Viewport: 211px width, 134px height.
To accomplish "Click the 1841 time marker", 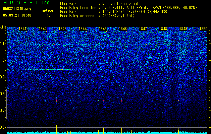I will point(22,29).
